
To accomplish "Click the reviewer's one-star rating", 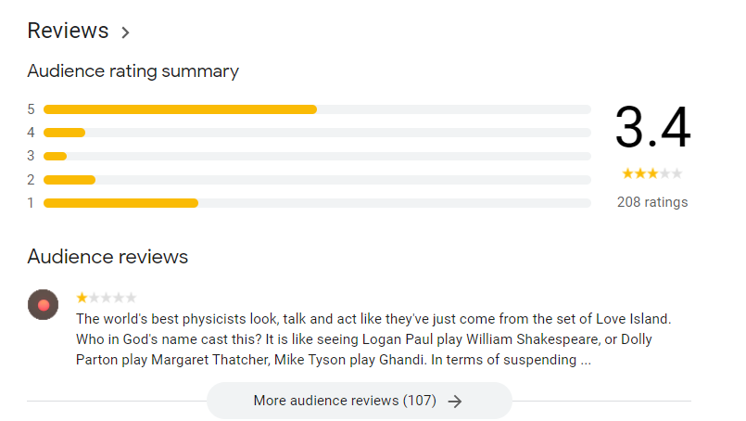I will [106, 298].
